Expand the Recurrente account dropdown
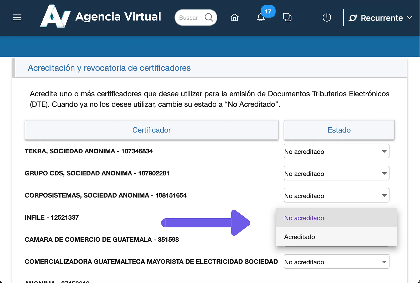 [409, 18]
